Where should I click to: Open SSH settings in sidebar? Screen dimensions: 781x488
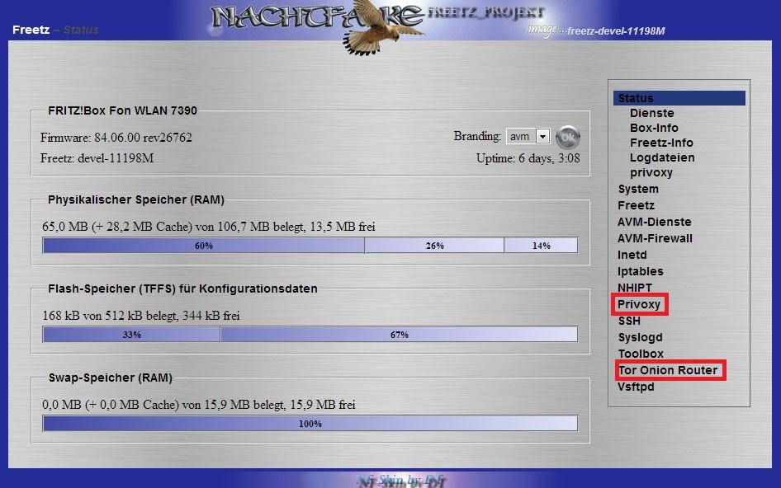(x=629, y=321)
